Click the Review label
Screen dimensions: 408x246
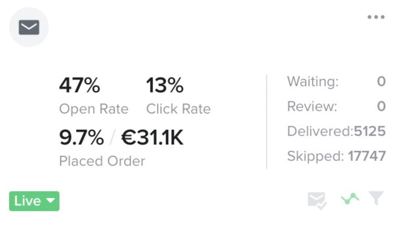click(312, 107)
